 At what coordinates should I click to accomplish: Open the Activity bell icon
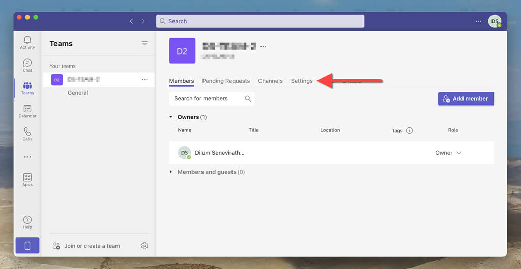point(27,43)
